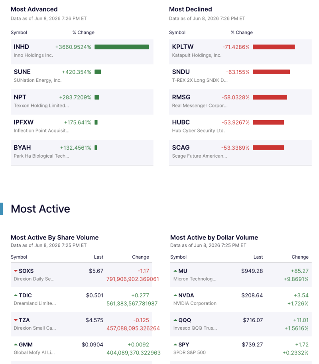Click the green up arrow beside SPY
This screenshot has width=319, height=364.
click(x=175, y=344)
